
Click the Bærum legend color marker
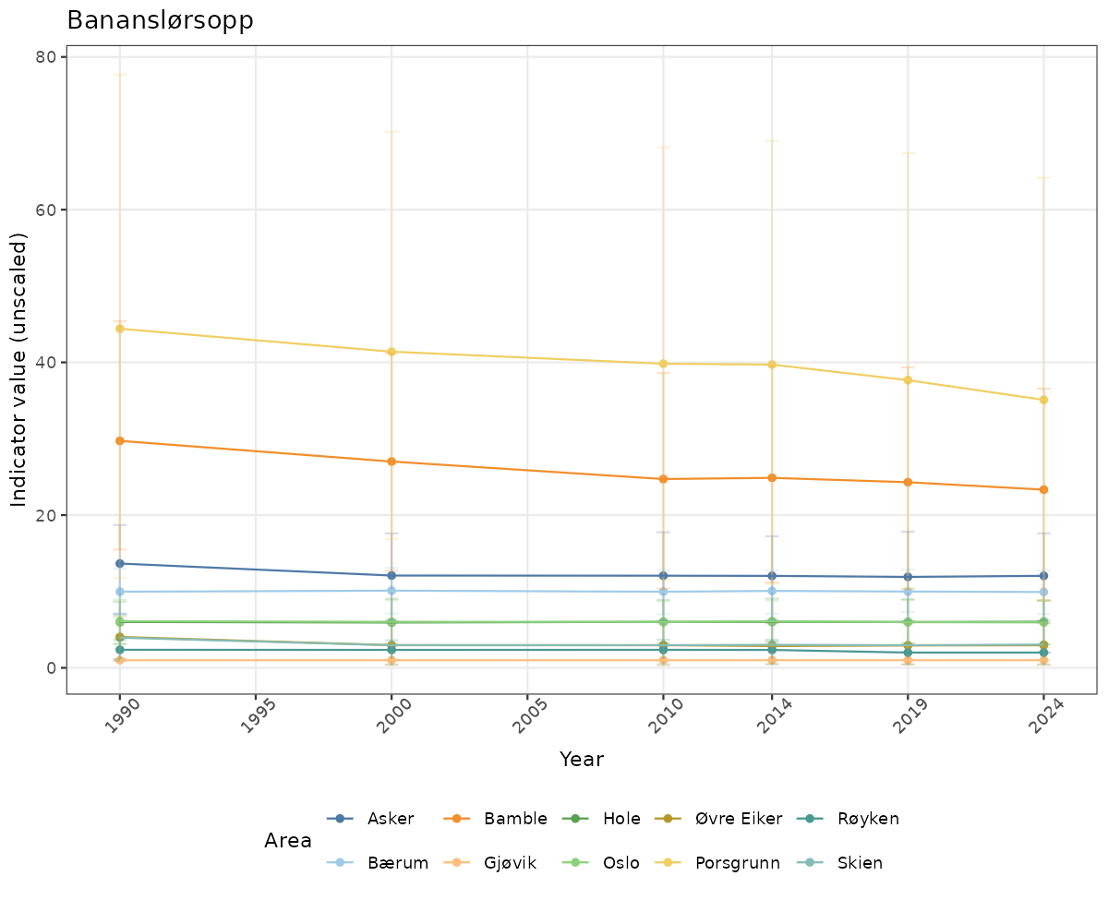coord(340,864)
